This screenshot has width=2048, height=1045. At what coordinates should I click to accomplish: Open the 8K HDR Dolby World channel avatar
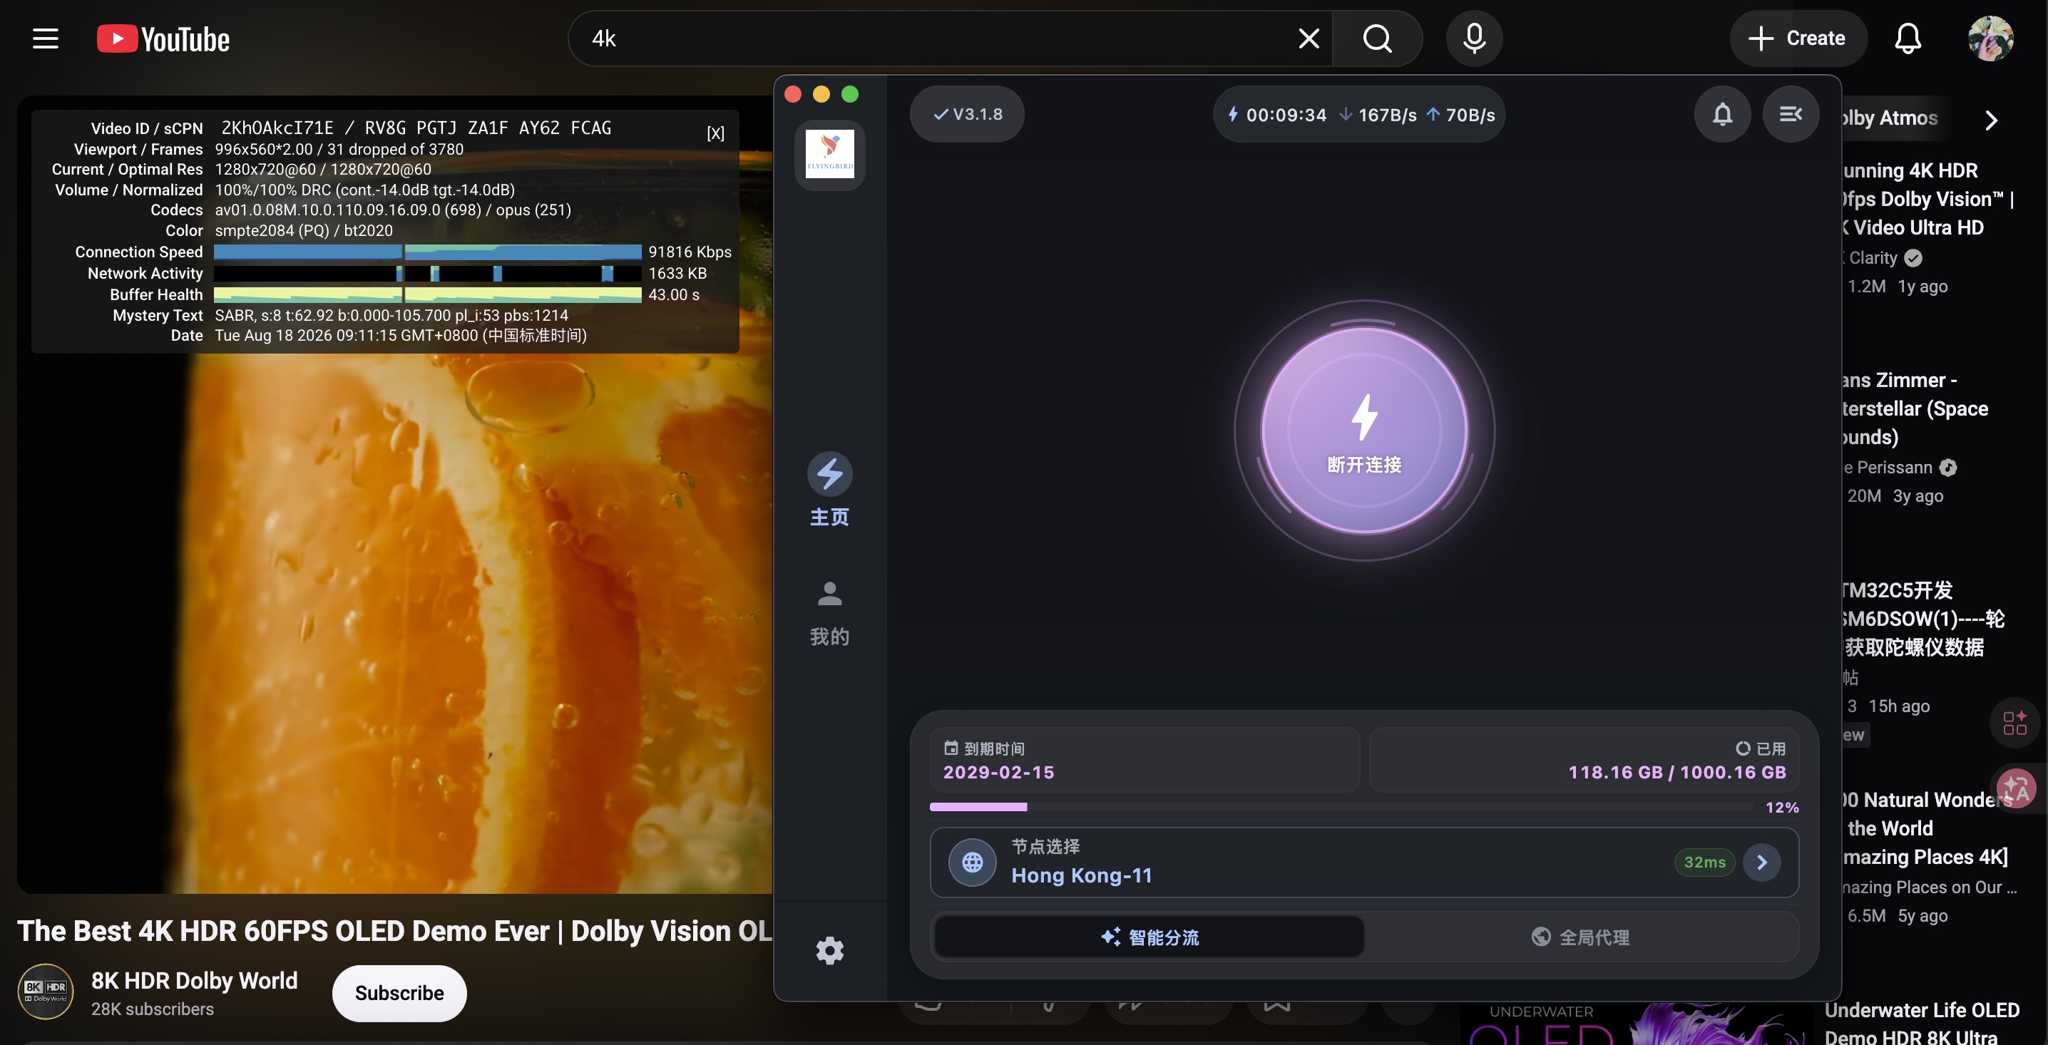(x=46, y=992)
